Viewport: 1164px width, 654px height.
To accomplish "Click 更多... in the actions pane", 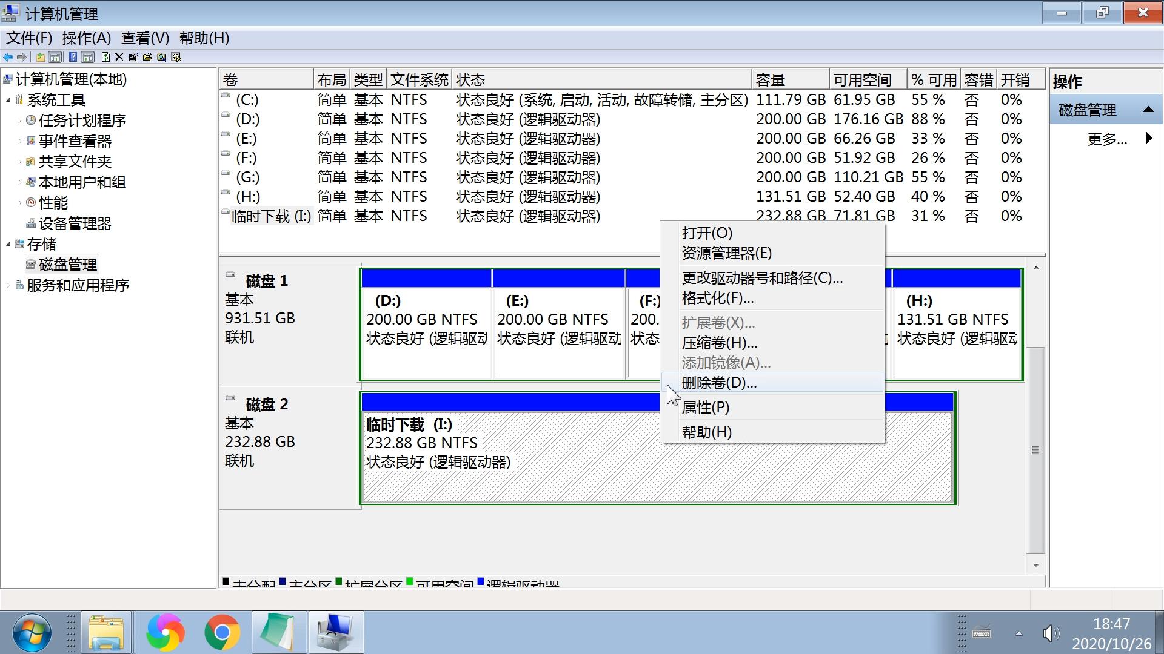I will [1107, 139].
